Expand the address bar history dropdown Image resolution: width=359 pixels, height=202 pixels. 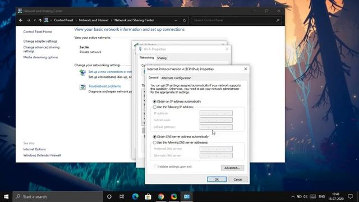click(176, 20)
